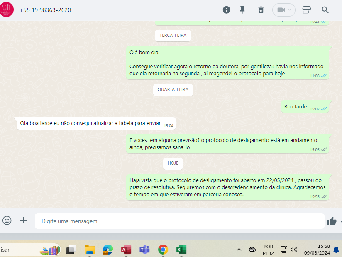The width and height of the screenshot is (342, 257).
Task: Toggle the volume speaker tray icon
Action: pyautogui.click(x=294, y=250)
